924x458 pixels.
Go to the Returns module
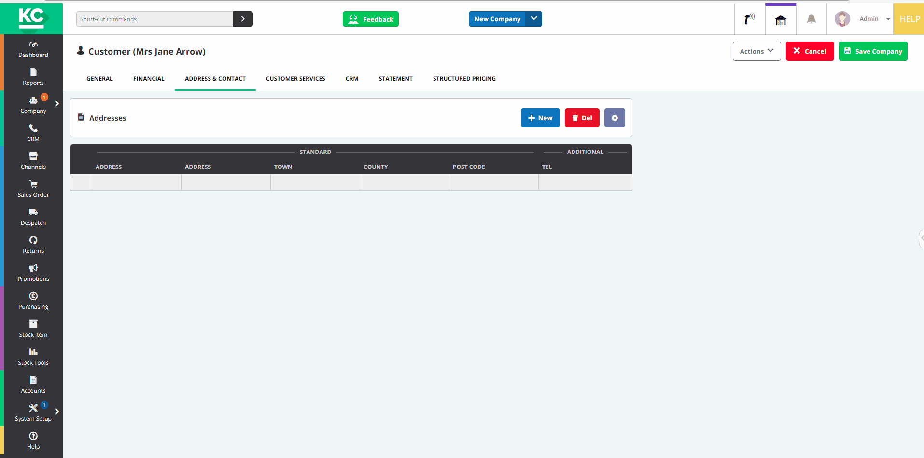(x=32, y=244)
